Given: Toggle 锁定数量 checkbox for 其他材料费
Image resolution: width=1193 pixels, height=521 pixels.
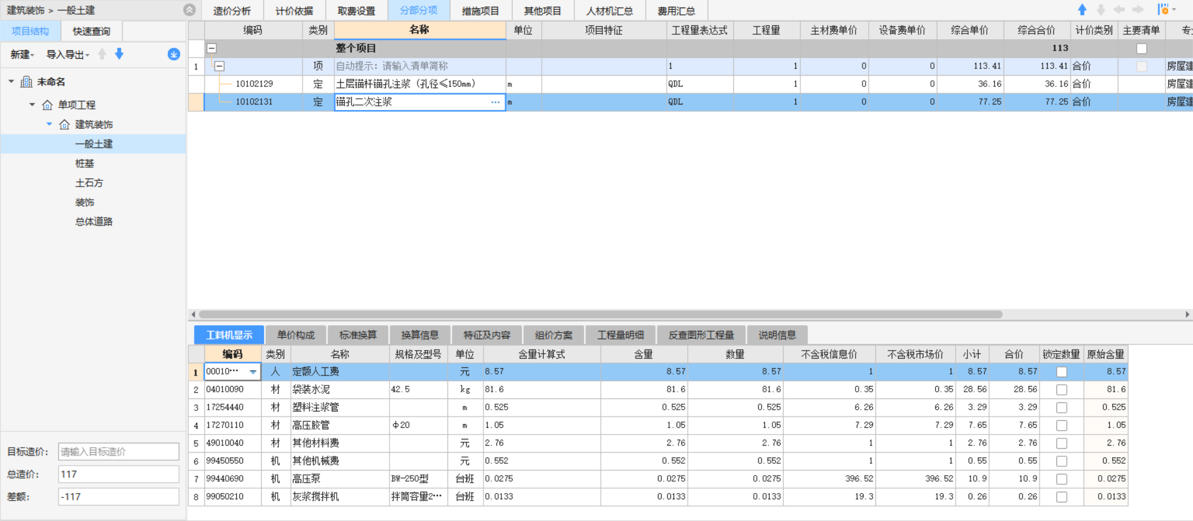Looking at the screenshot, I should pos(1062,443).
